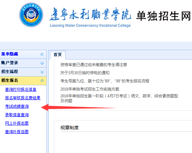Expand 招生流程 section chevron

point(42,72)
